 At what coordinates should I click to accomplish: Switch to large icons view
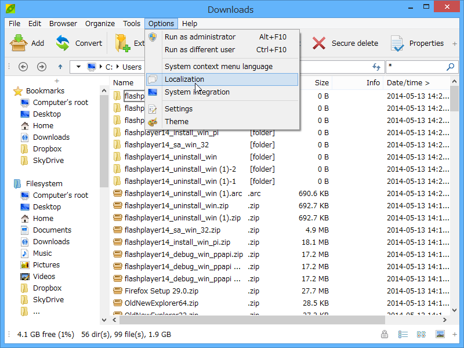[x=421, y=335]
